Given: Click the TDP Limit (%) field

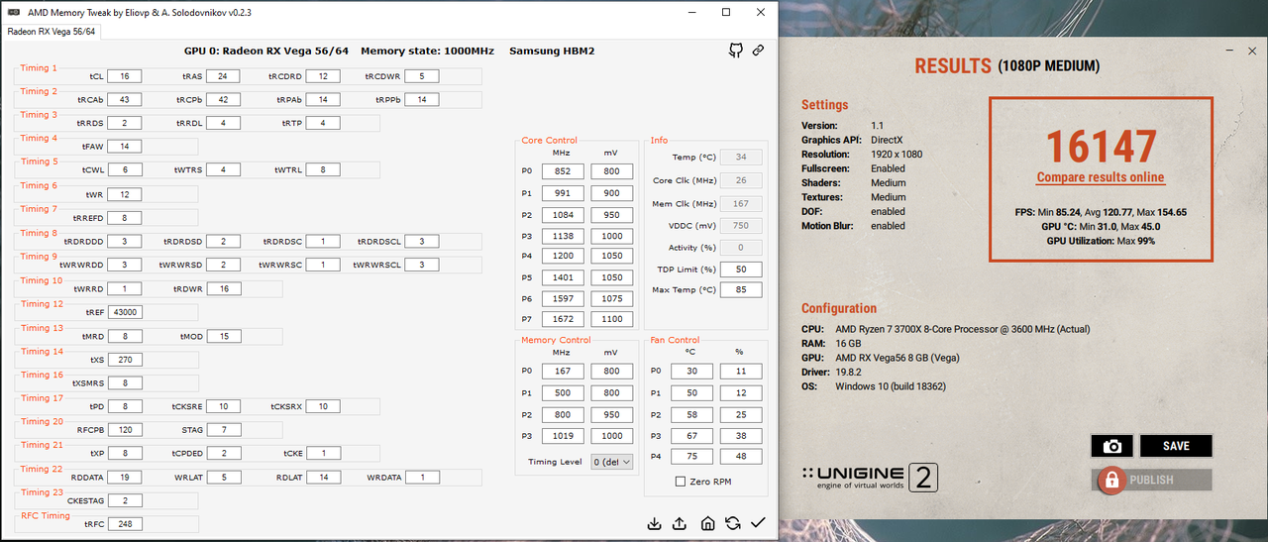Looking at the screenshot, I should (741, 270).
